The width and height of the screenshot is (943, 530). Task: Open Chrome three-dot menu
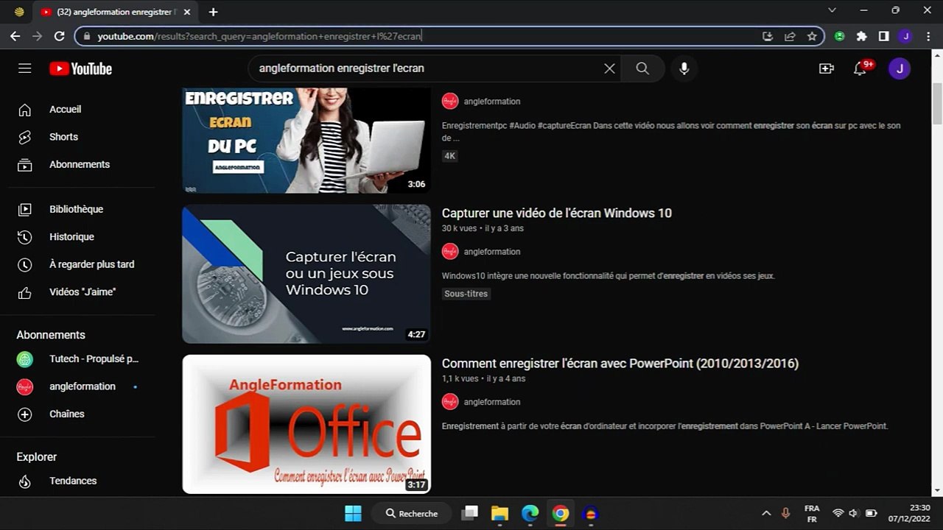tap(928, 36)
